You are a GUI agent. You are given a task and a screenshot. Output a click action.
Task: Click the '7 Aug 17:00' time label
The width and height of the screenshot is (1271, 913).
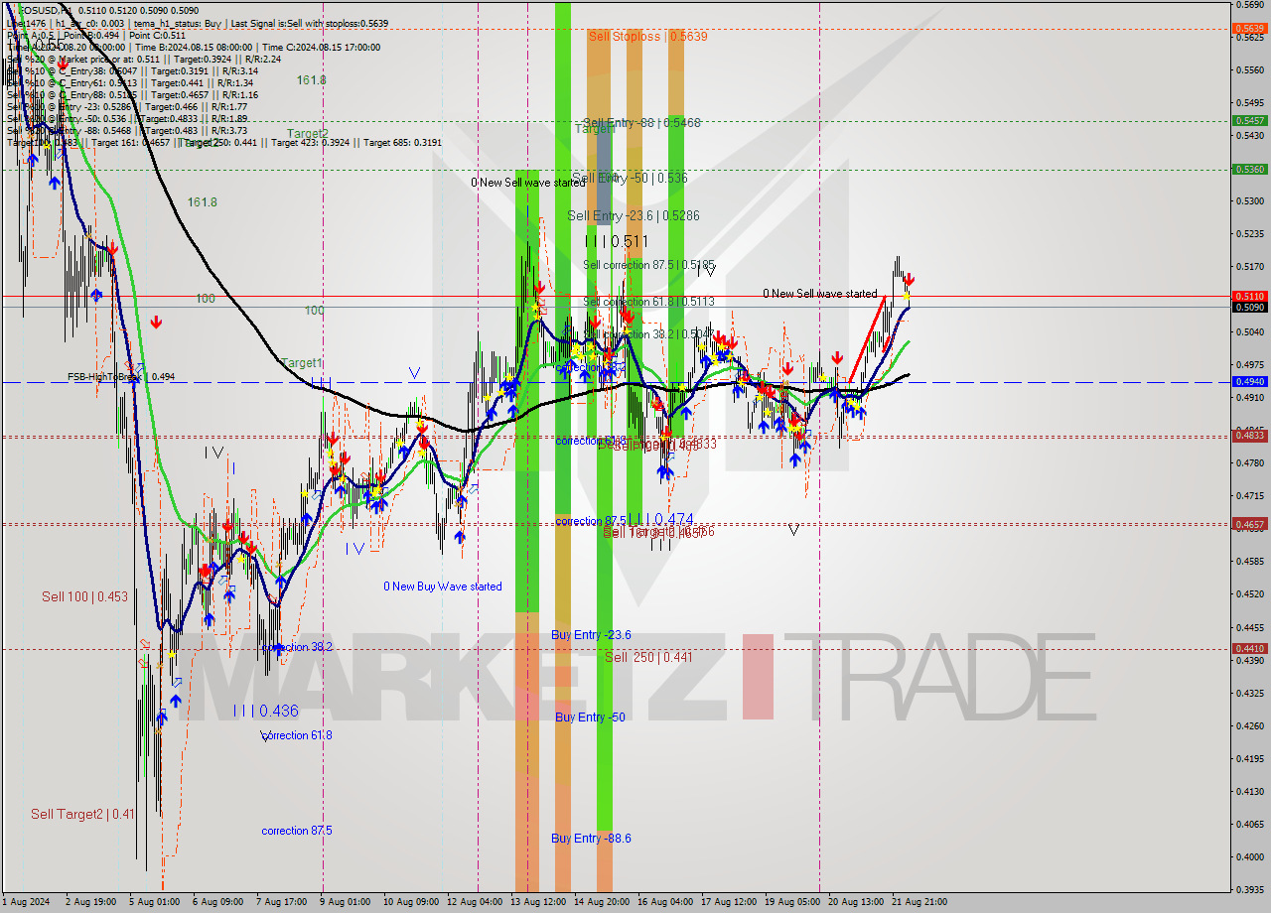click(282, 902)
